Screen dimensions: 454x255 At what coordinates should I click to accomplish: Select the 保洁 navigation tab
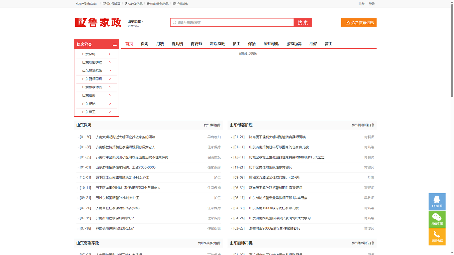click(252, 44)
